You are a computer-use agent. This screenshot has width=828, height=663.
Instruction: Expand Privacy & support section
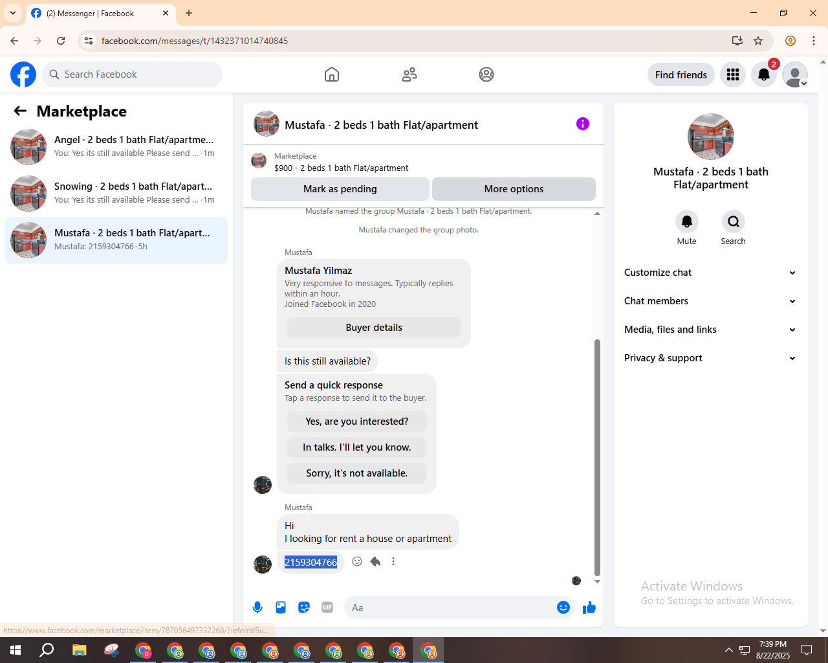point(711,358)
